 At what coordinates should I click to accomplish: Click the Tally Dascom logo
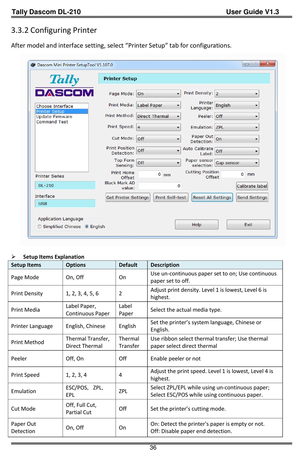point(64,85)
